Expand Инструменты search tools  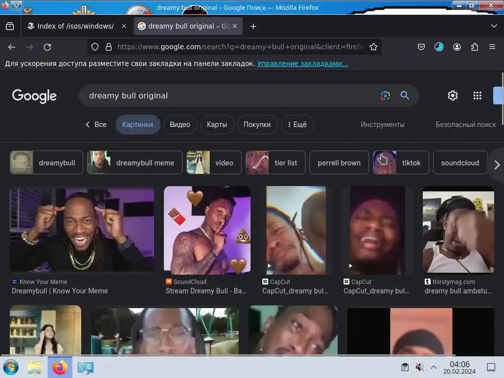(382, 125)
